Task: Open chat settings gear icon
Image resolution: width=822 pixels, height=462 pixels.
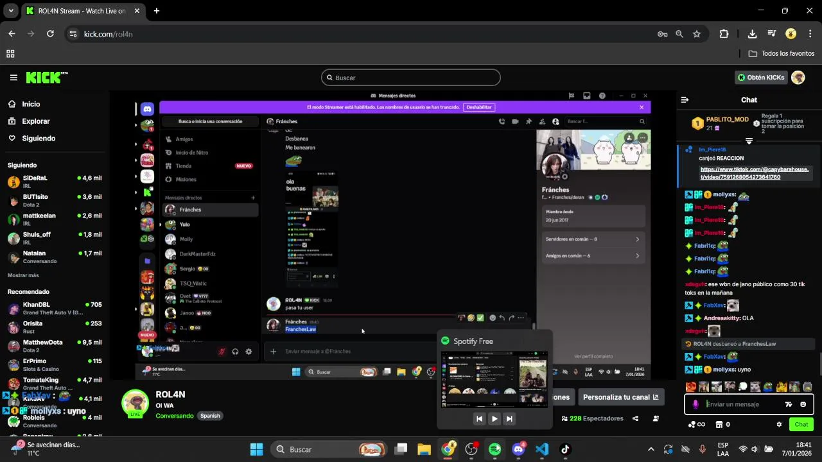Action: [x=779, y=424]
